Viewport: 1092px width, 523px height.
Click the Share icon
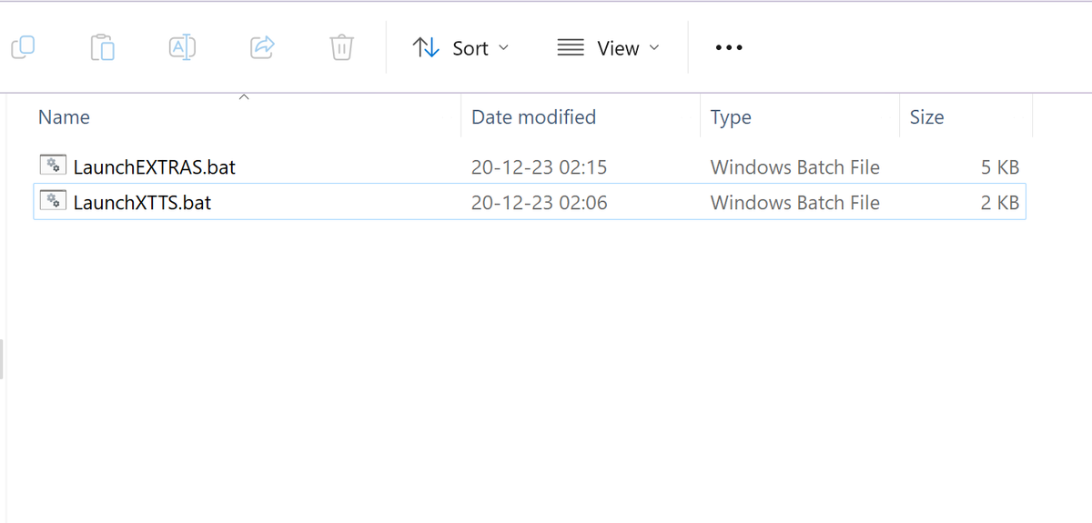262,47
